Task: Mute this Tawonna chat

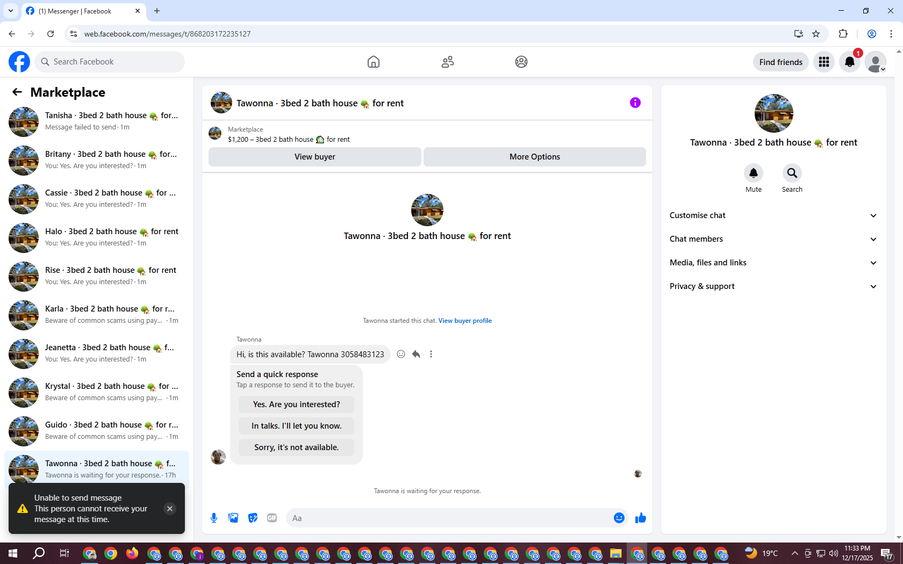Action: pyautogui.click(x=754, y=173)
